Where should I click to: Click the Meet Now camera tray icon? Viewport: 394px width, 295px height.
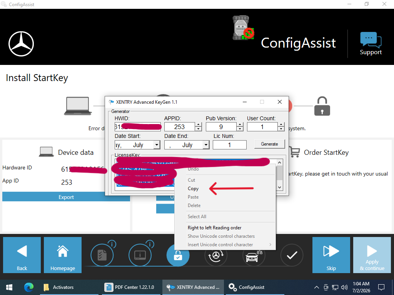point(326,287)
